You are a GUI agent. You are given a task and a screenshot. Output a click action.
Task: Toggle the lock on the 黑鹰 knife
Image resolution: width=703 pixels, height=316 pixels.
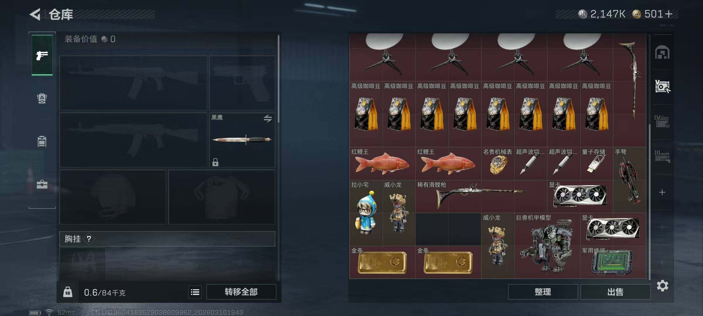[215, 162]
